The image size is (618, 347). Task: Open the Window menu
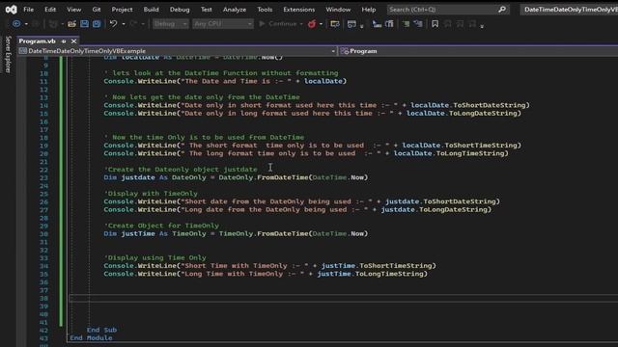tap(338, 10)
